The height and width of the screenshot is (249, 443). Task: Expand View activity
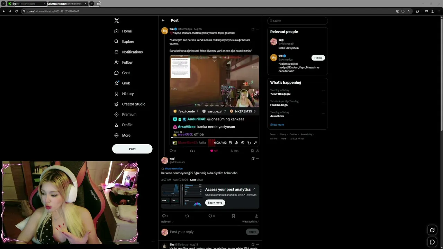click(x=250, y=222)
